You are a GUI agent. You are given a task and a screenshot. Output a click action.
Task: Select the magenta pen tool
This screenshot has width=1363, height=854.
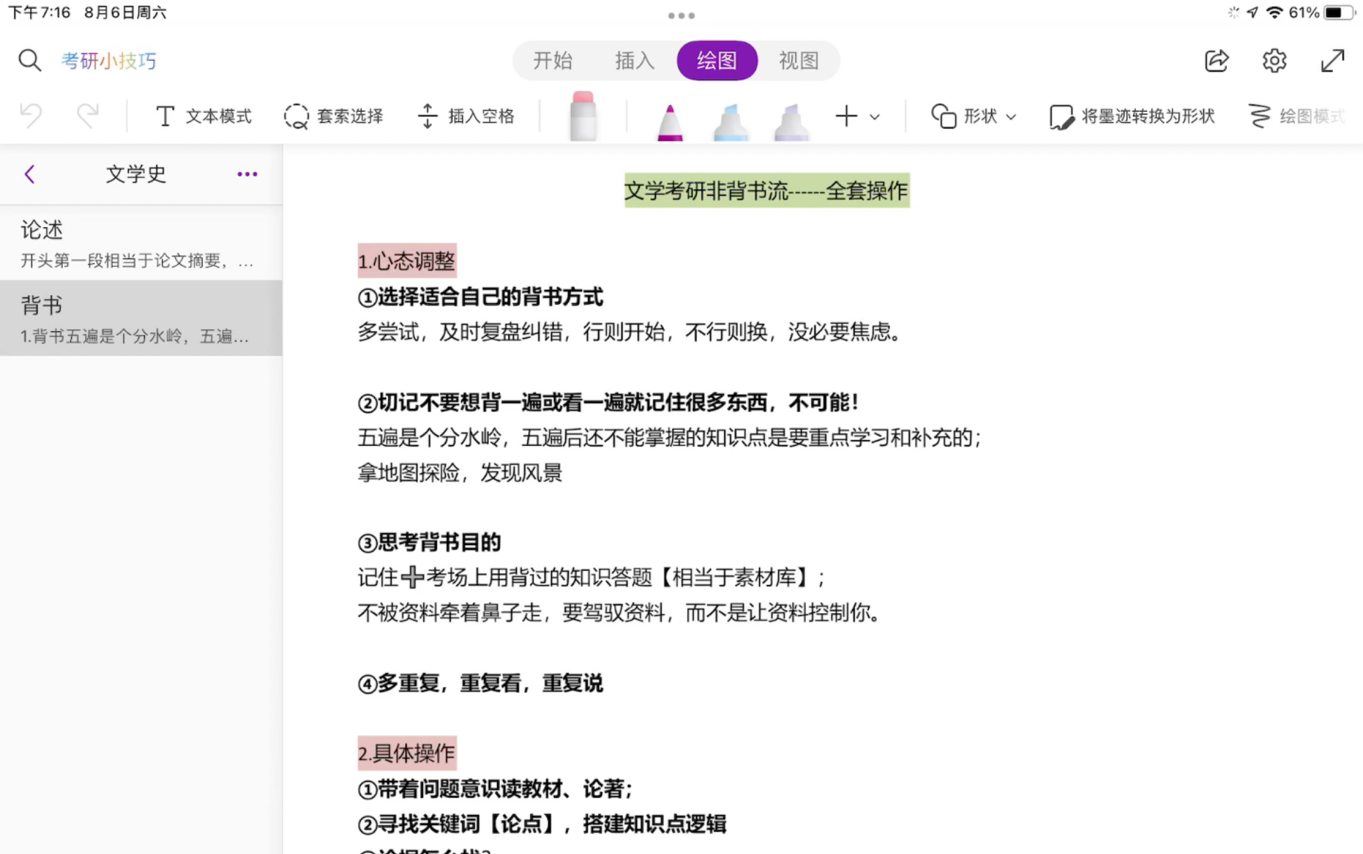pyautogui.click(x=670, y=122)
